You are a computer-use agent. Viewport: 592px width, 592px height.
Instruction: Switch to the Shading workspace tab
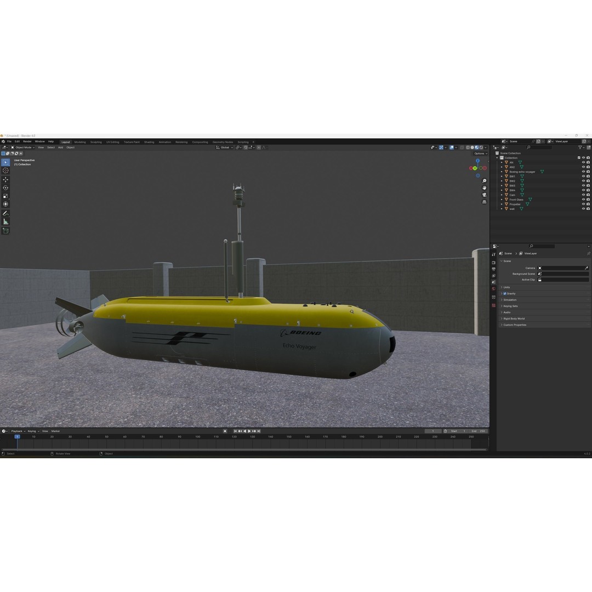pyautogui.click(x=149, y=141)
